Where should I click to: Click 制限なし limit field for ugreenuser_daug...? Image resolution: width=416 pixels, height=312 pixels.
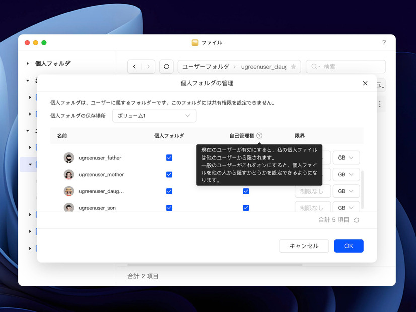click(313, 191)
